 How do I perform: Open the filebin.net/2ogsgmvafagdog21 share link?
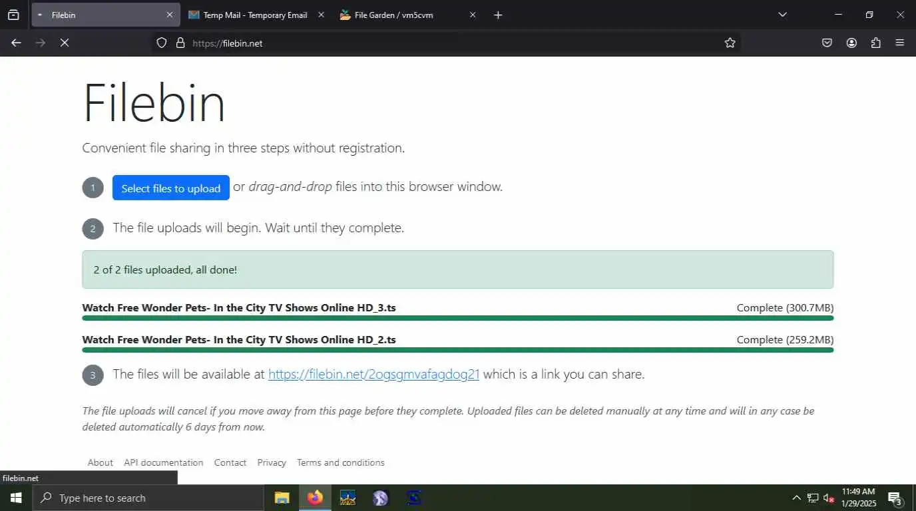[x=373, y=374]
